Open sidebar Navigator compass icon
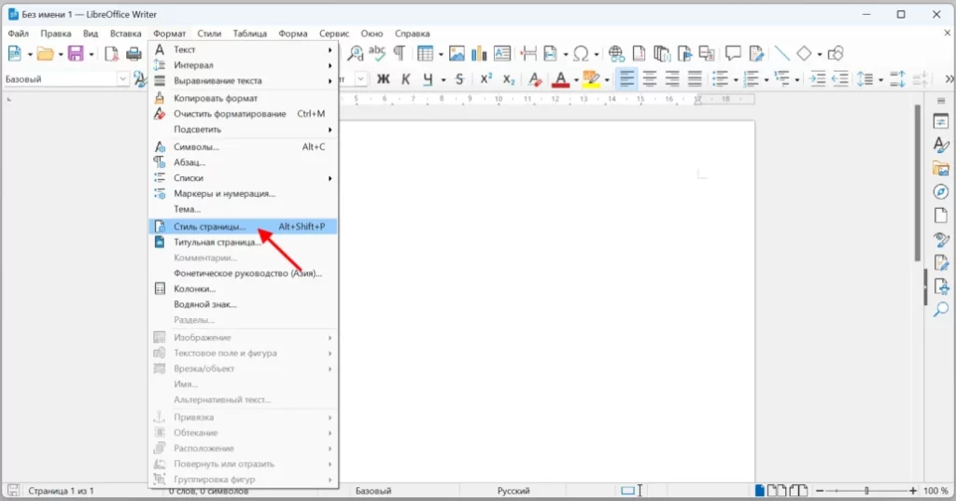 coord(941,192)
